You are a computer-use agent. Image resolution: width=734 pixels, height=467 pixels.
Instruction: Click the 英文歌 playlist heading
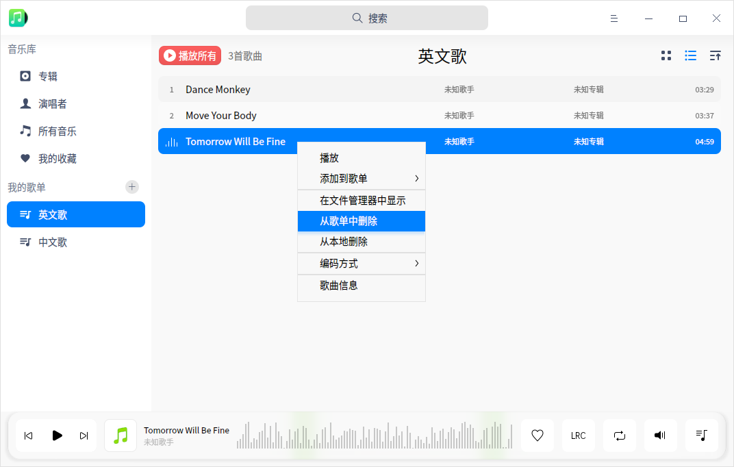(x=442, y=56)
